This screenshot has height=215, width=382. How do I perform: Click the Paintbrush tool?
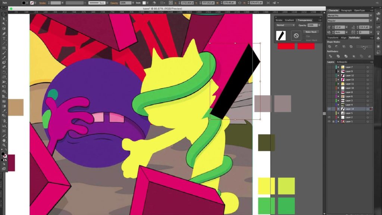(4, 53)
